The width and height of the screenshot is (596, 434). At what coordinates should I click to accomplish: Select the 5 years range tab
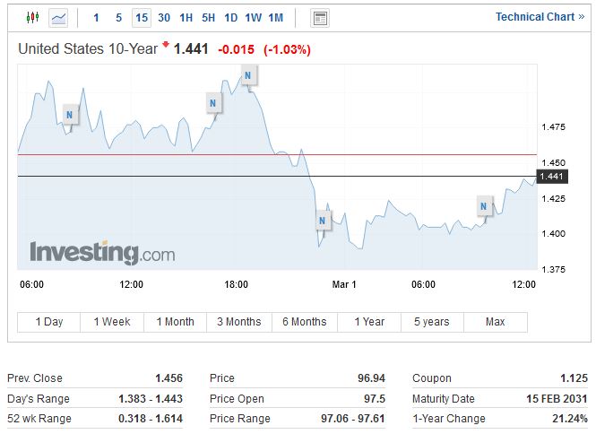point(432,322)
